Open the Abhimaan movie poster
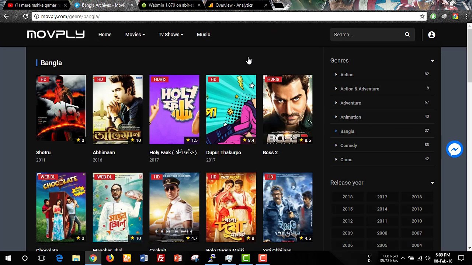This screenshot has height=265, width=472. [x=118, y=110]
